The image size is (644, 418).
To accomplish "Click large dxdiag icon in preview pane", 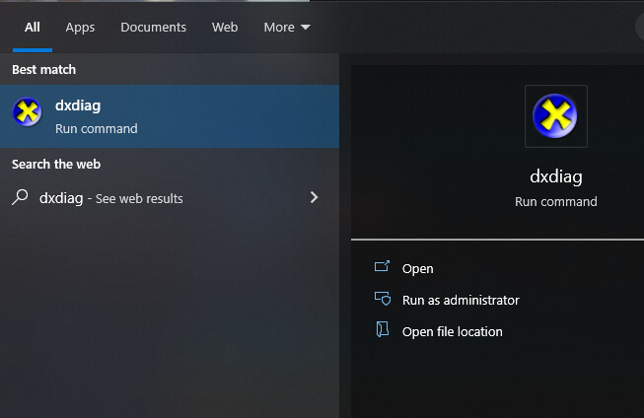I will 555,116.
